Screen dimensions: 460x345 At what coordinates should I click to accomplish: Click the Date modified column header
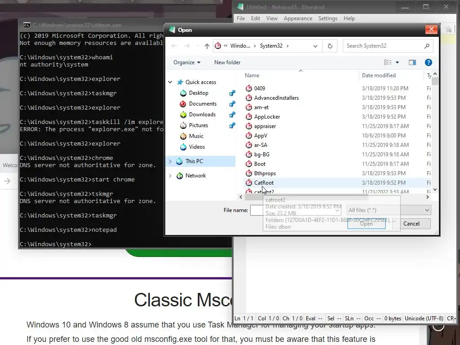379,75
